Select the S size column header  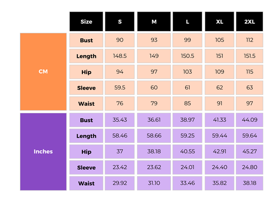pyautogui.click(x=120, y=22)
